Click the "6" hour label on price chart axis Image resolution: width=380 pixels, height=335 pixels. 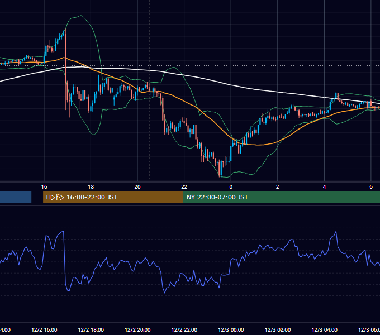371,187
